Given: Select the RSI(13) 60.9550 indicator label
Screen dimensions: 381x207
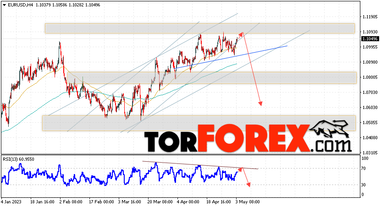Looking at the screenshot, I should [18, 159].
